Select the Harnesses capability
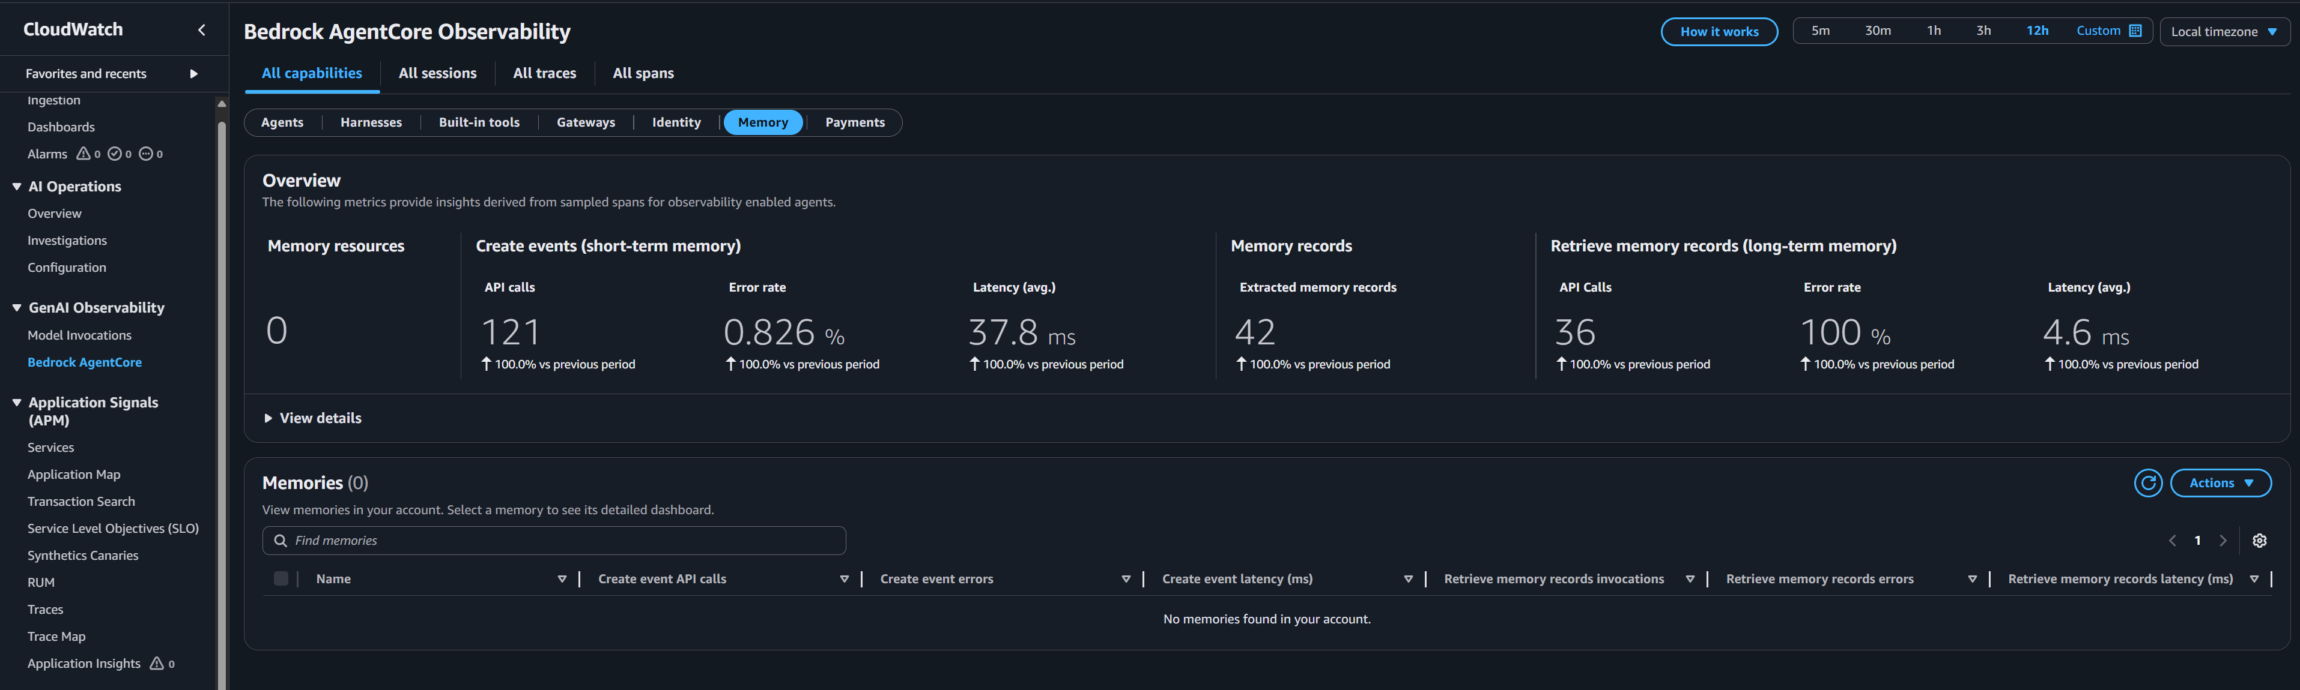Image resolution: width=2300 pixels, height=690 pixels. (x=371, y=122)
